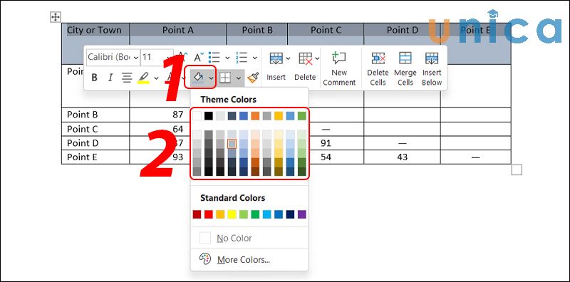
Task: Click the 'Point A' column header
Action: coord(177,30)
